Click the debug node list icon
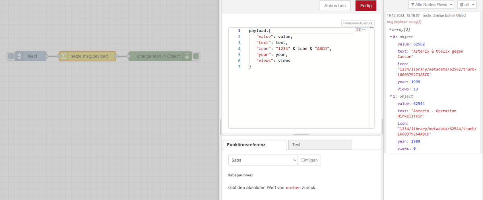483x200 pixels. point(187,56)
